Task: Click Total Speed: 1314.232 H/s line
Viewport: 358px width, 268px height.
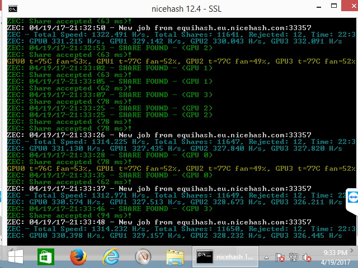Action: coord(181,229)
